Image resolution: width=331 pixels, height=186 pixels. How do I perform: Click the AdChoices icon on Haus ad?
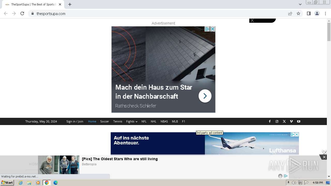pos(207,29)
